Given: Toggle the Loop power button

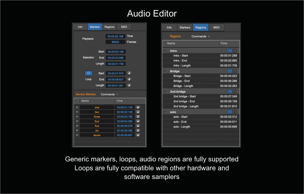Looking at the screenshot, I should 89,73.
